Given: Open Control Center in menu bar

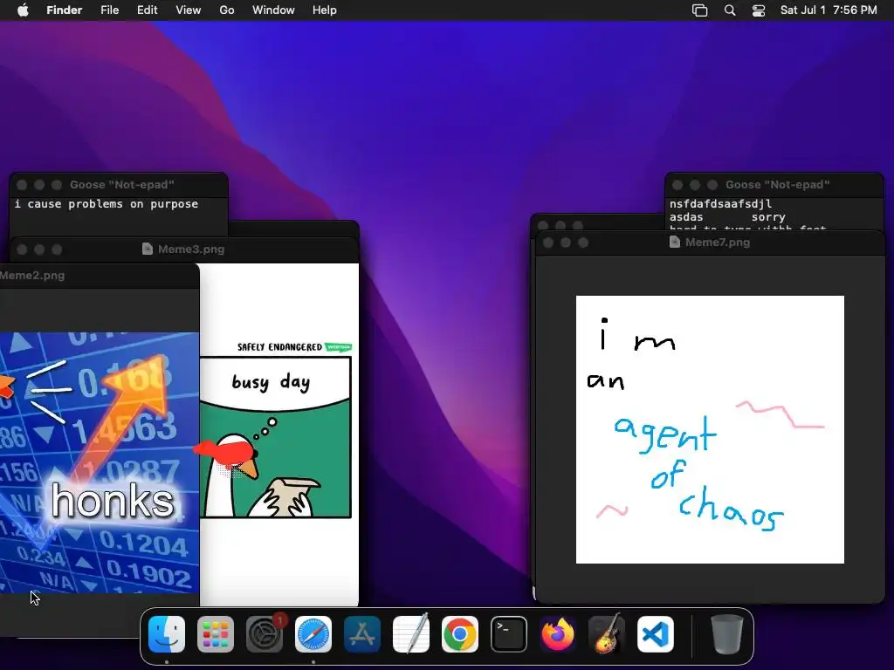Looking at the screenshot, I should point(759,10).
